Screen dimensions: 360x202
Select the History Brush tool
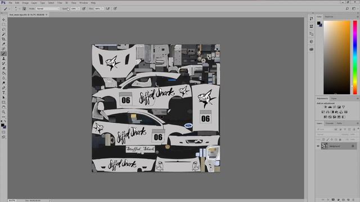click(x=3, y=63)
